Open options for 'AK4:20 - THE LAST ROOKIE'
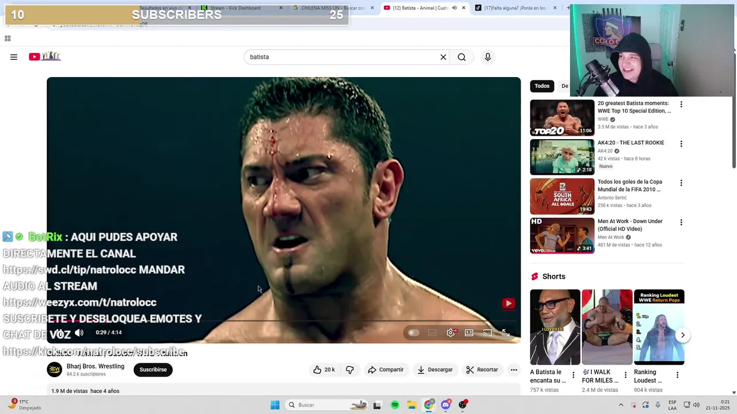This screenshot has width=737, height=414. click(x=681, y=144)
